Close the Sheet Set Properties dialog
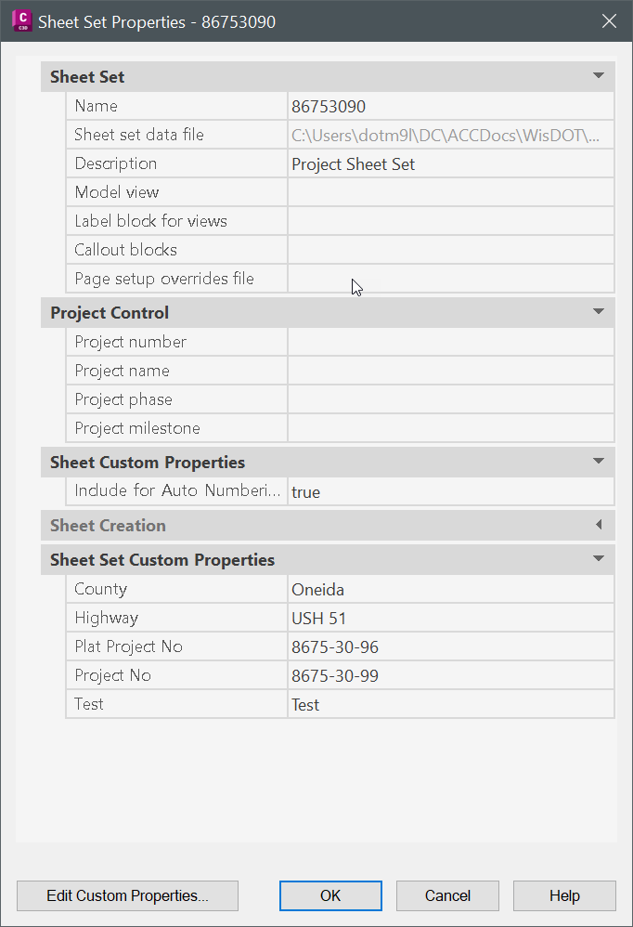 coord(609,21)
